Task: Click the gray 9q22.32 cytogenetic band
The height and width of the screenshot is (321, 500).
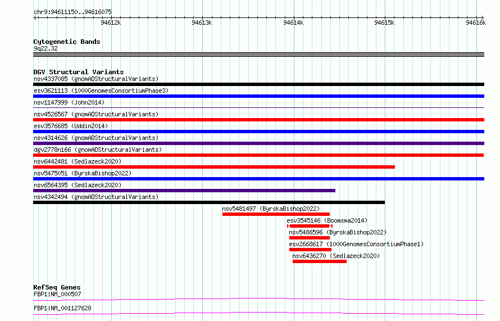Action: point(258,55)
